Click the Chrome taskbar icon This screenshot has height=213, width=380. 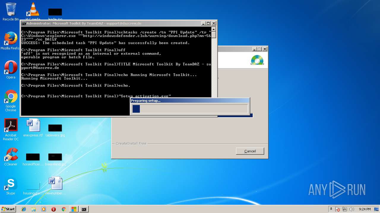[x=64, y=209]
